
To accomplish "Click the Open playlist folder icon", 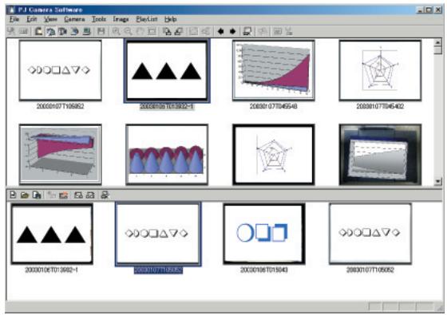I will (x=25, y=195).
